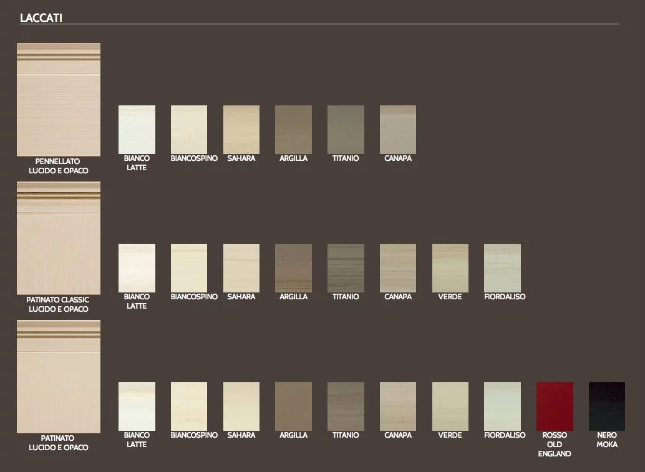Choose the Biancospino swatch in the bottom Patinato row

189,407
